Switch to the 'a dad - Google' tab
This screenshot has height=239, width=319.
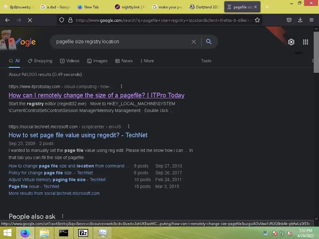pos(55,7)
